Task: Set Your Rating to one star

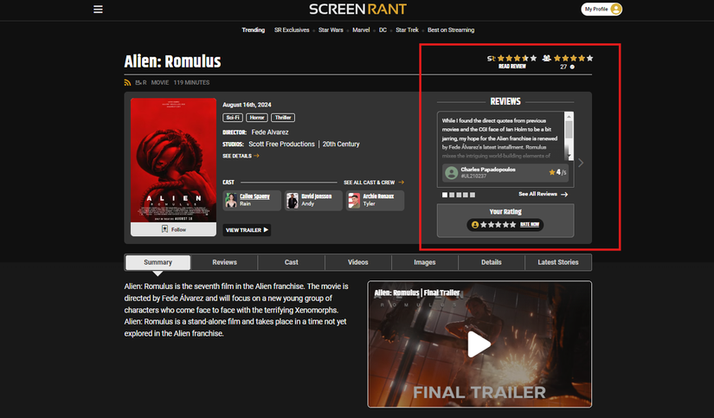Action: 484,224
